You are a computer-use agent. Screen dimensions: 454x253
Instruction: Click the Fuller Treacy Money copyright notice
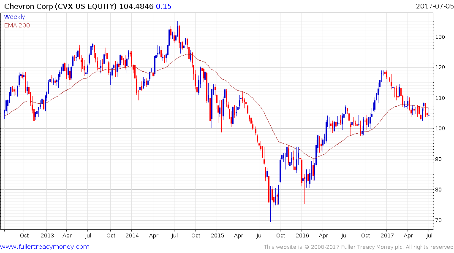(359, 247)
